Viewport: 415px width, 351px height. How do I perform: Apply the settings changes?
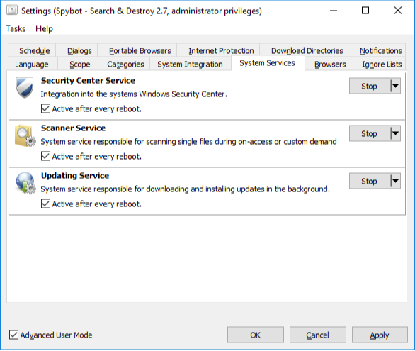(380, 335)
